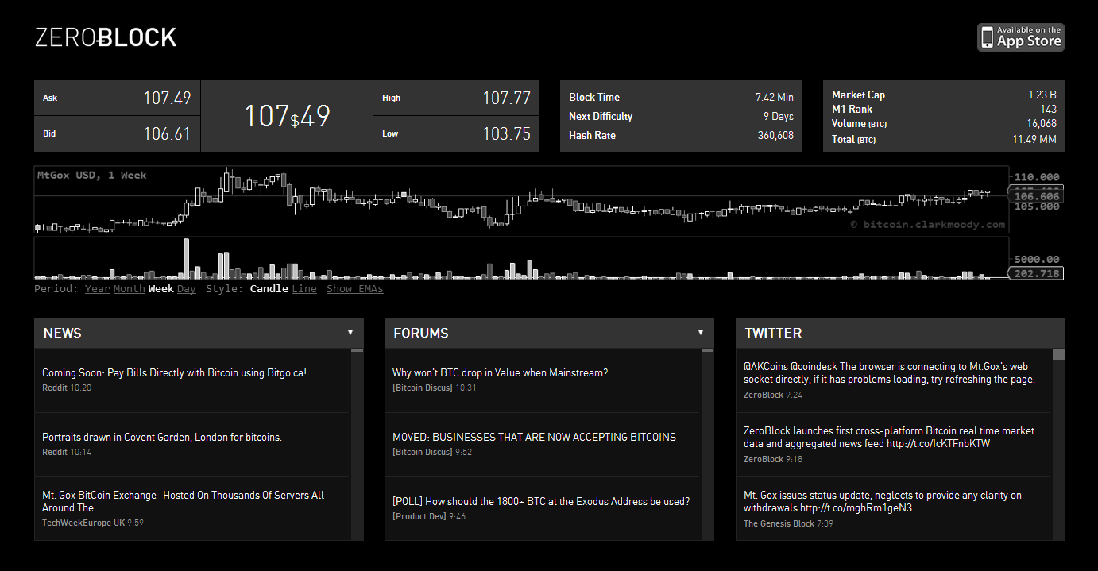Image resolution: width=1098 pixels, height=571 pixels.
Task: Expand the FORUMS panel dropdown arrow
Action: [x=701, y=332]
